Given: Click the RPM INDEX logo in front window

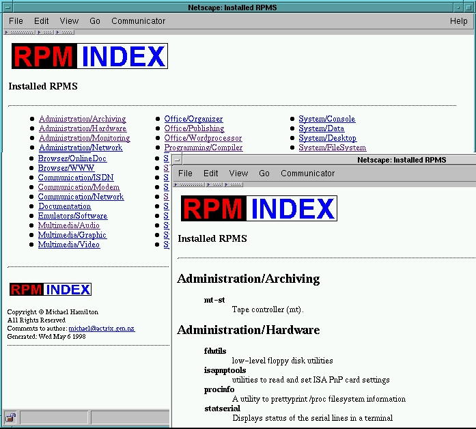Looking at the screenshot, I should pos(259,208).
